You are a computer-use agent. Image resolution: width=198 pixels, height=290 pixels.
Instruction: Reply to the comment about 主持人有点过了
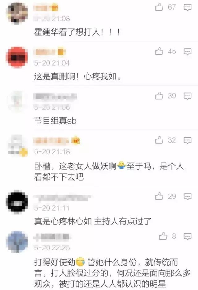[x=187, y=196]
